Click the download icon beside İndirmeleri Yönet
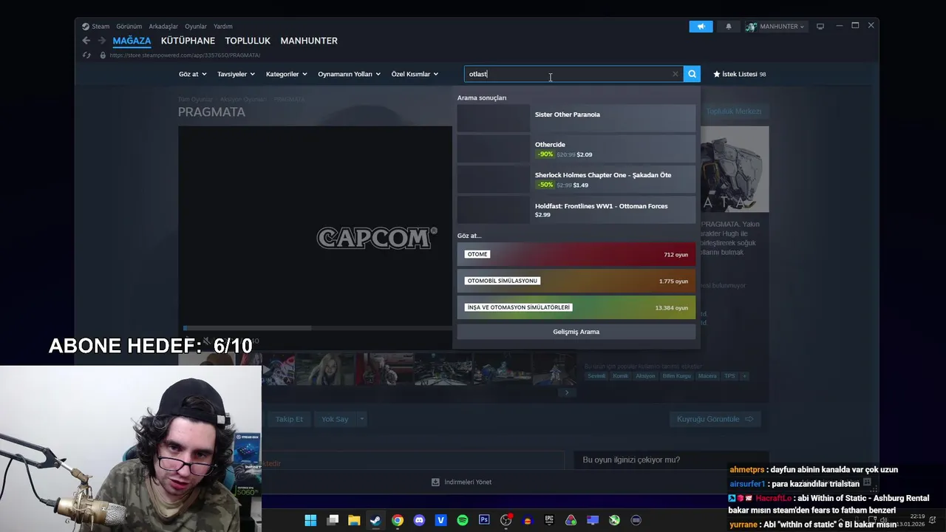 [435, 482]
